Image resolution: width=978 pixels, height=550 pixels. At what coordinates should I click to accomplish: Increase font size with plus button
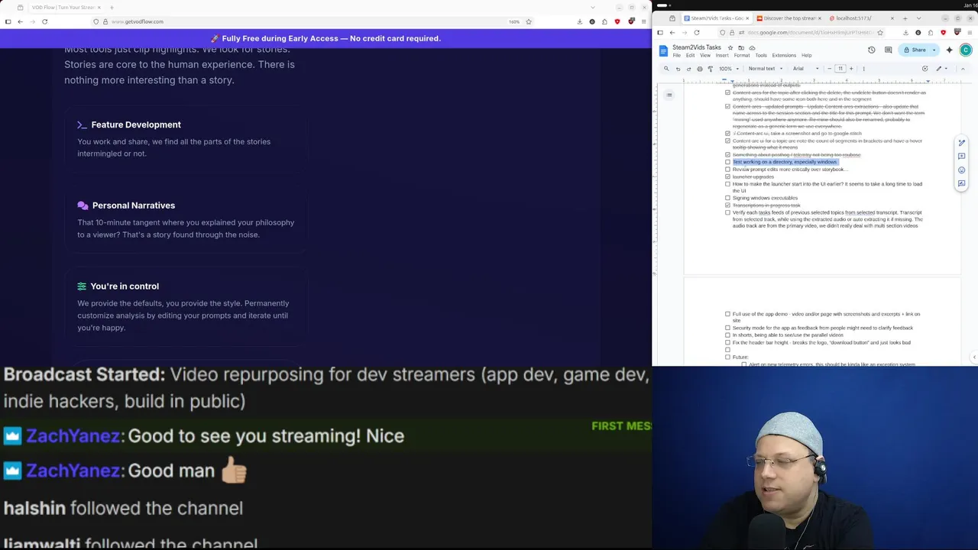click(851, 69)
